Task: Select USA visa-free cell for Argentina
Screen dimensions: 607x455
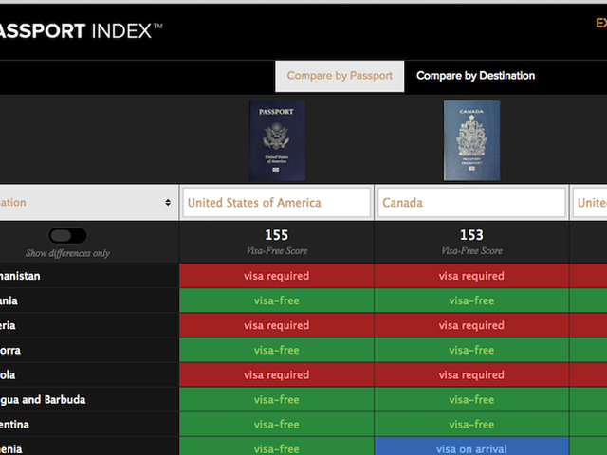Action: [276, 424]
